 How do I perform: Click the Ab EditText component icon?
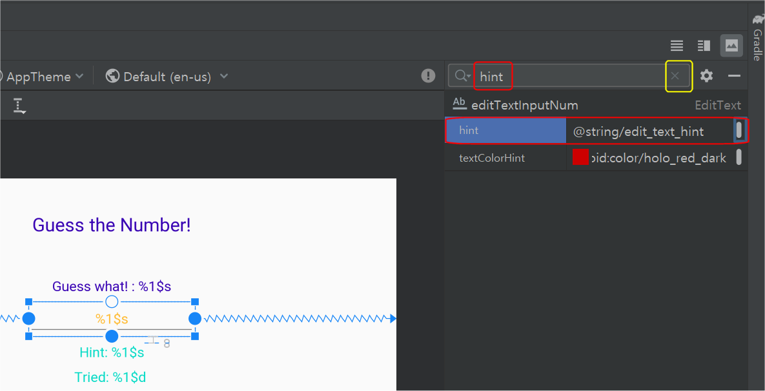[x=460, y=103]
